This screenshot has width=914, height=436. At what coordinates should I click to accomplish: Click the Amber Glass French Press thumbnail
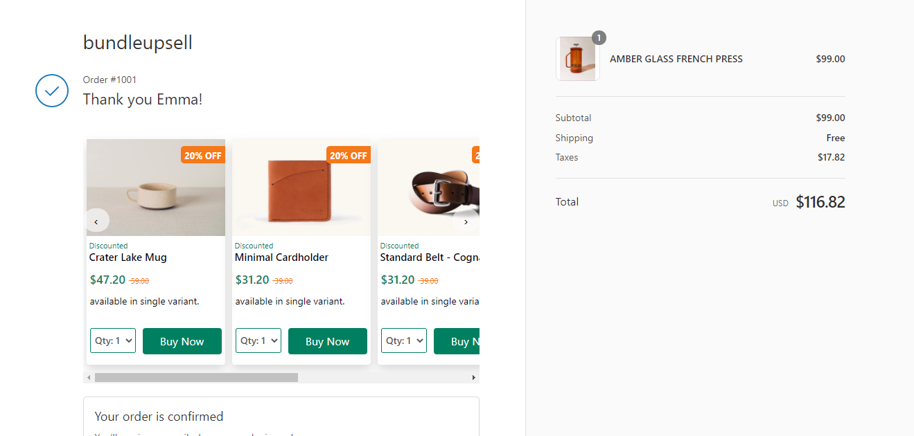(x=577, y=59)
